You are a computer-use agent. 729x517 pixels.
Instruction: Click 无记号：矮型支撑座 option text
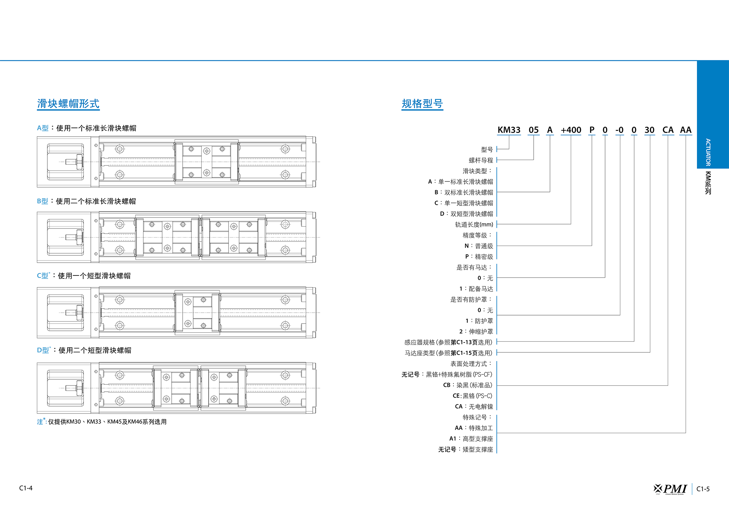[x=465, y=449]
